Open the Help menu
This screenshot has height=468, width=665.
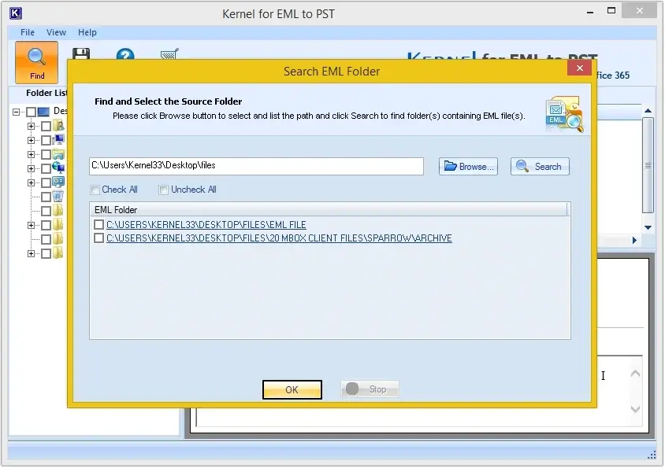(87, 32)
